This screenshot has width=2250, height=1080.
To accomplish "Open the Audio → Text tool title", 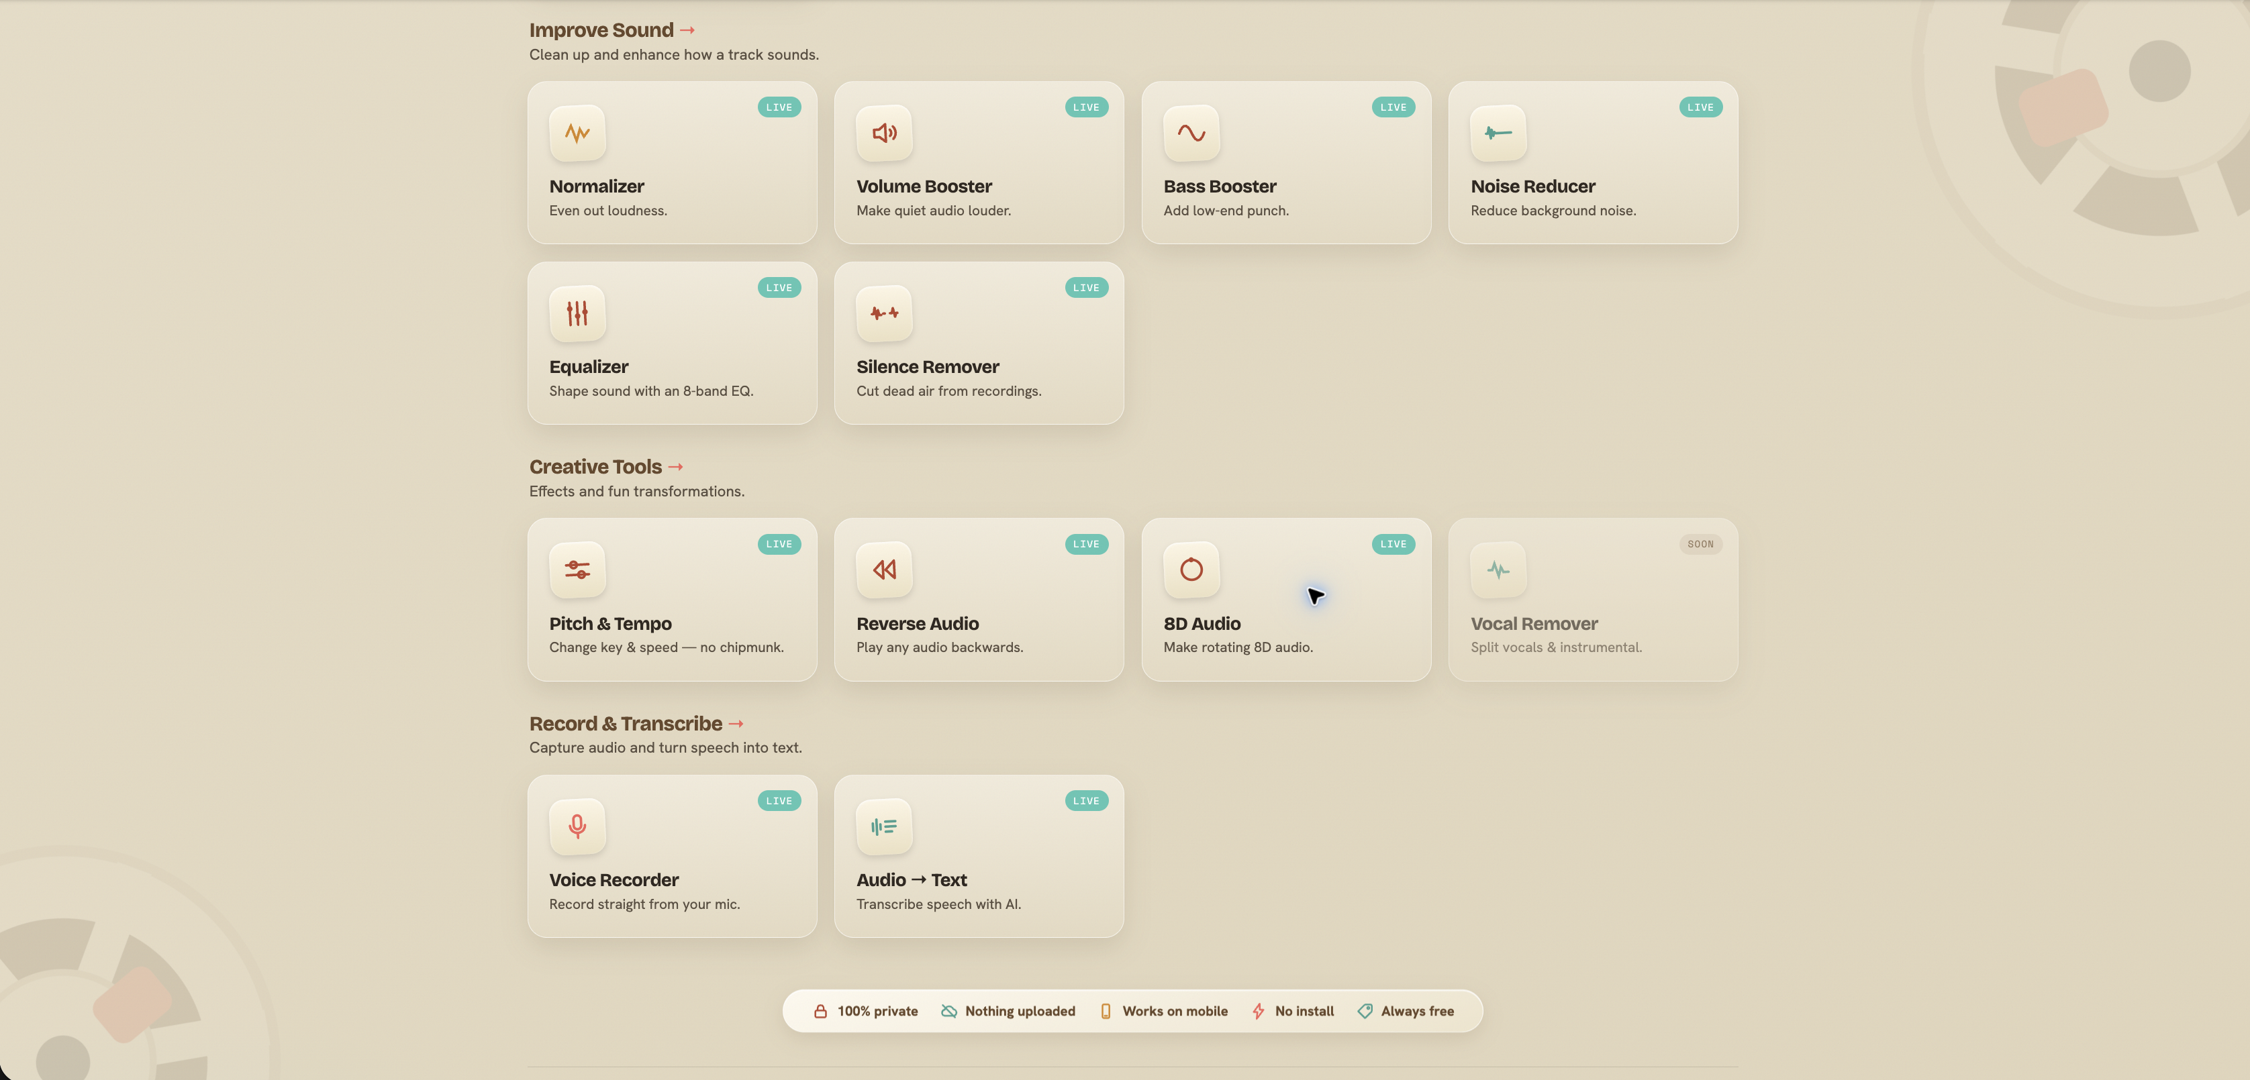I will click(911, 880).
